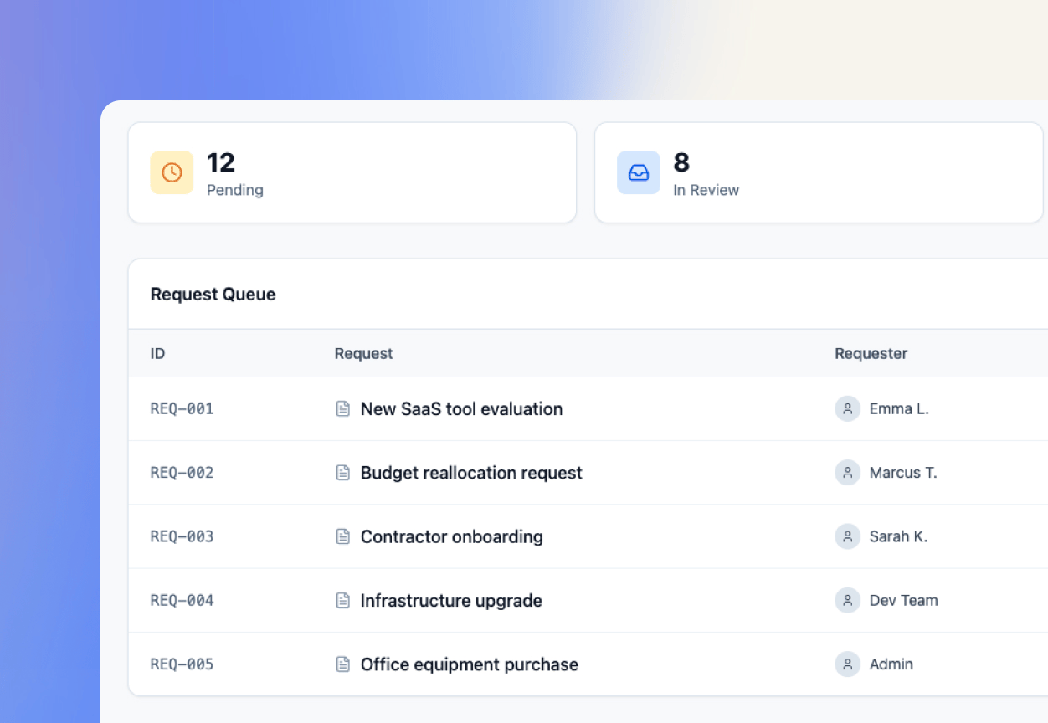Open the Budget reallocation request
This screenshot has width=1048, height=723.
point(471,473)
